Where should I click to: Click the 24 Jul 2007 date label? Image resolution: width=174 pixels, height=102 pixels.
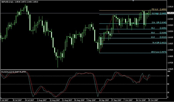click(29, 100)
